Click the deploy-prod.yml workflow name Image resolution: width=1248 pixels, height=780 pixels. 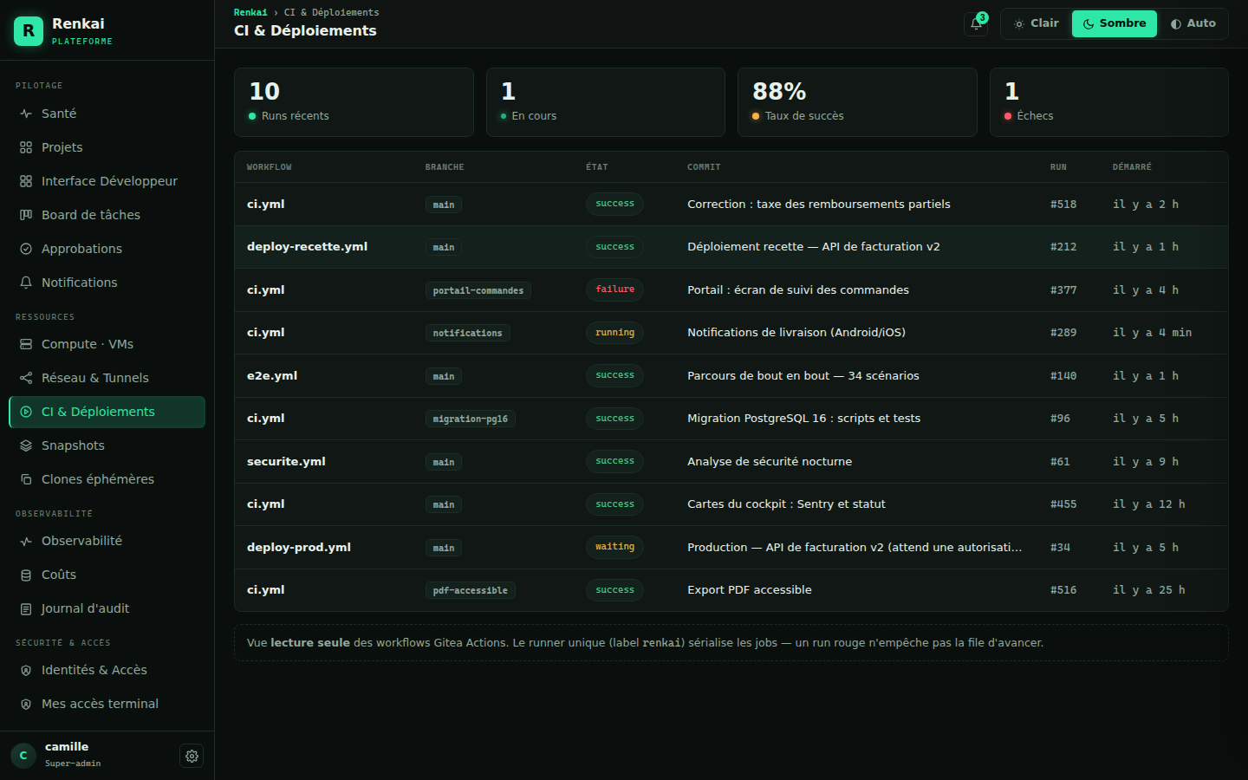[x=299, y=548]
